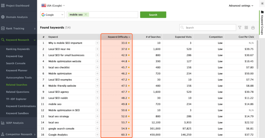This screenshot has height=138, width=265.
Task: Remove the mobile seo keyword tag
Action: pos(86,14)
